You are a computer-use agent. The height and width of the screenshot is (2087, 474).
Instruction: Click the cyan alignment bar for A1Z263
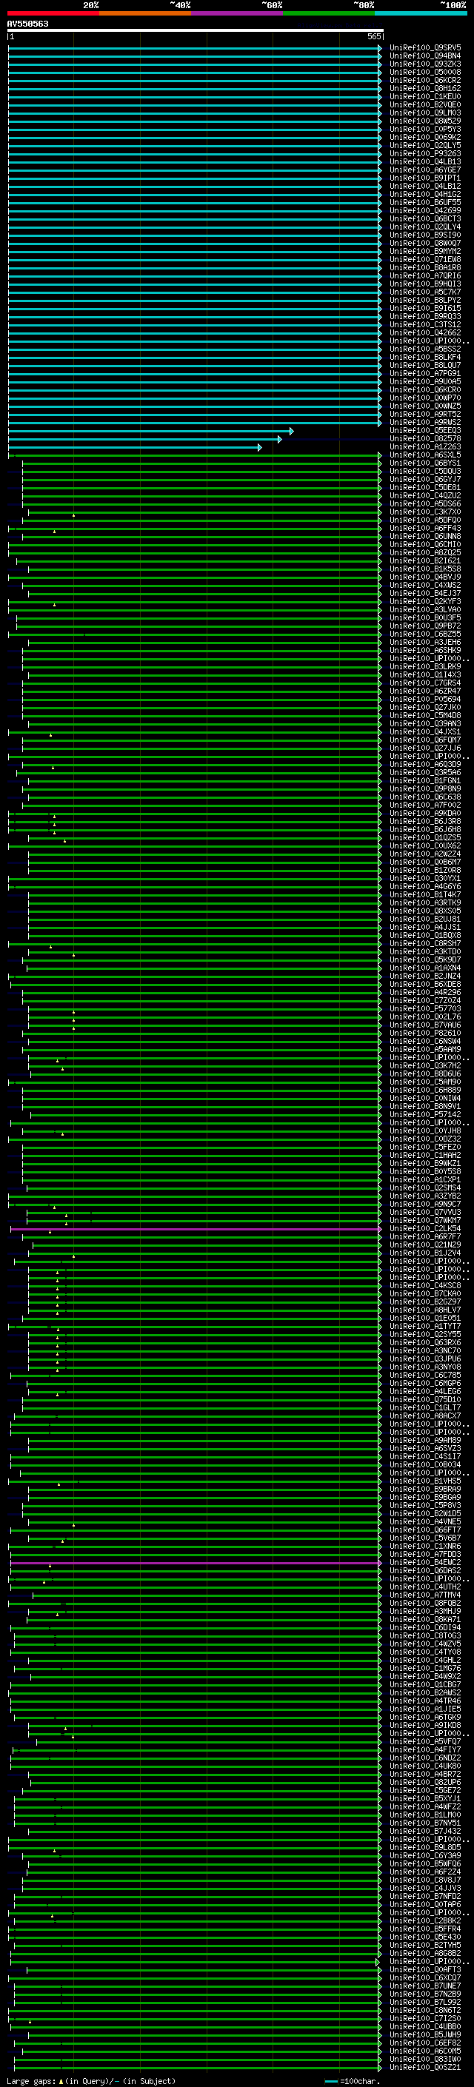pyautogui.click(x=135, y=447)
